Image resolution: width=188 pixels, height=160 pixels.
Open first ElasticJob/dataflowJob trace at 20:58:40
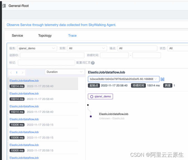coord(43,83)
